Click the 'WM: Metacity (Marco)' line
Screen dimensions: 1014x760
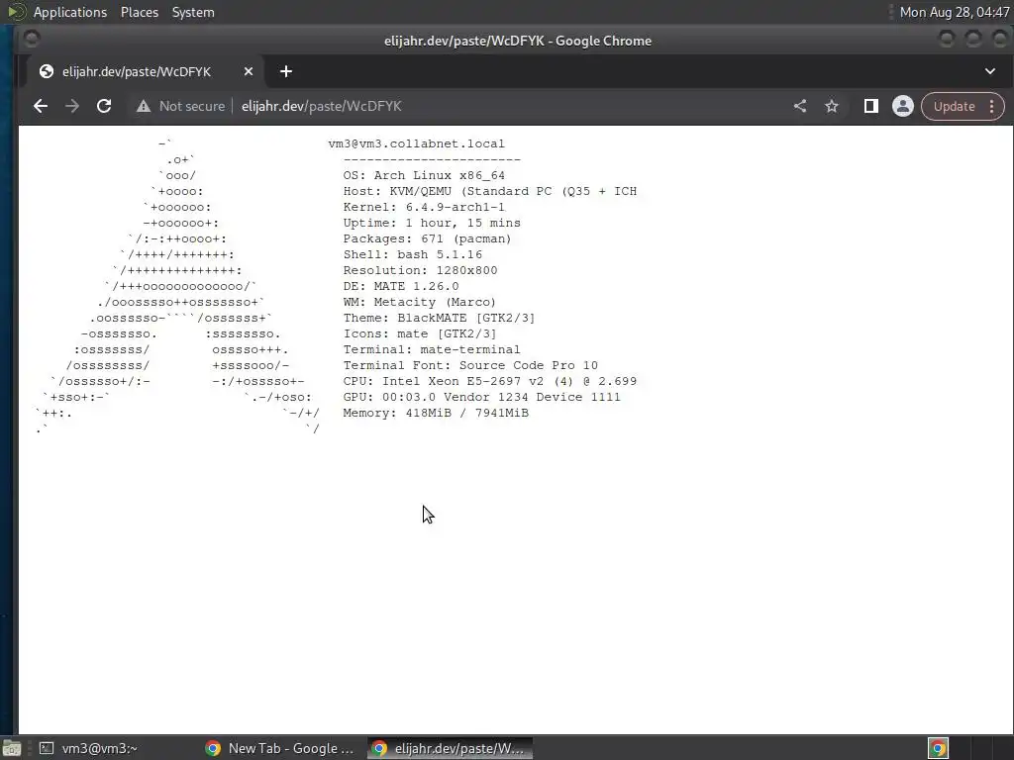[419, 302]
